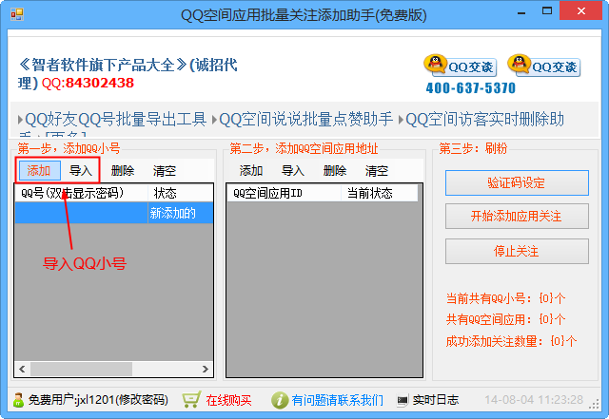This screenshot has width=609, height=419.
Task: Click the QQ:84302438 contact text
Action: click(x=88, y=83)
